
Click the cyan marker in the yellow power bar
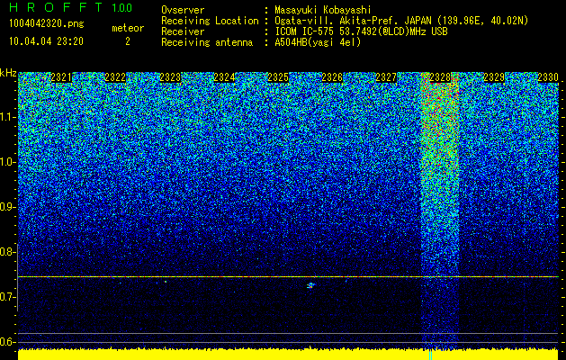coord(430,355)
